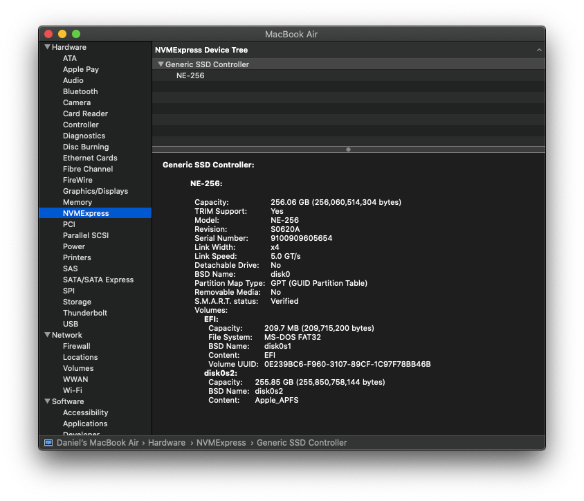Viewport: 584px width, 501px height.
Task: Collapse the Generic SSD Controller tree node
Action: click(x=161, y=64)
